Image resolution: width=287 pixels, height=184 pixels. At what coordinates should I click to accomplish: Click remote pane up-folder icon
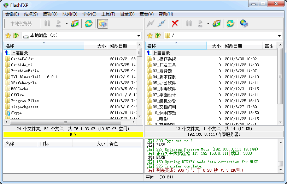click(158, 35)
